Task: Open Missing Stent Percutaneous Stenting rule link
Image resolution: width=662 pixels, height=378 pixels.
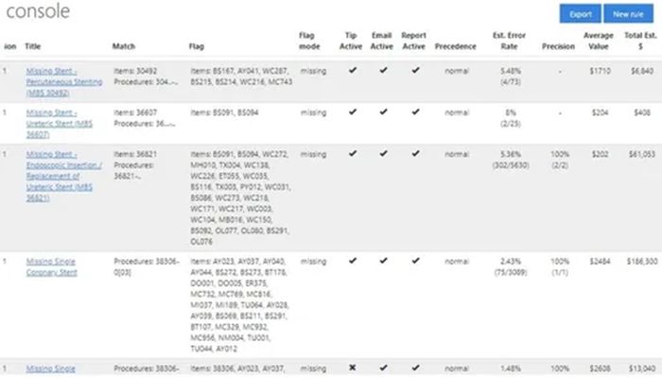Action: coord(64,82)
